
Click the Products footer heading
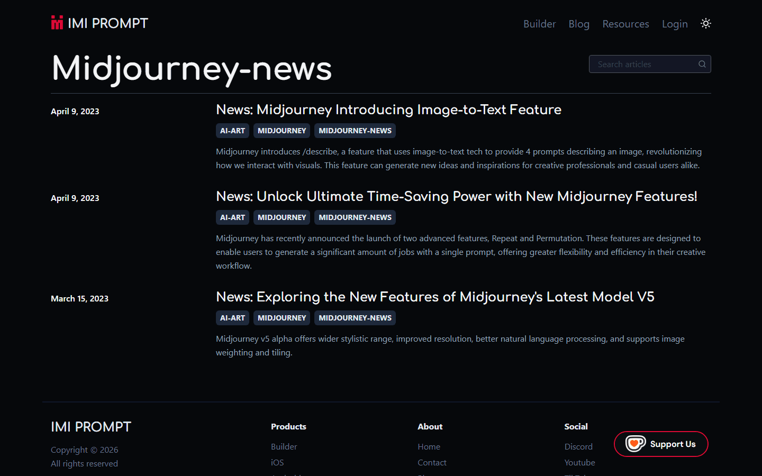(288, 426)
